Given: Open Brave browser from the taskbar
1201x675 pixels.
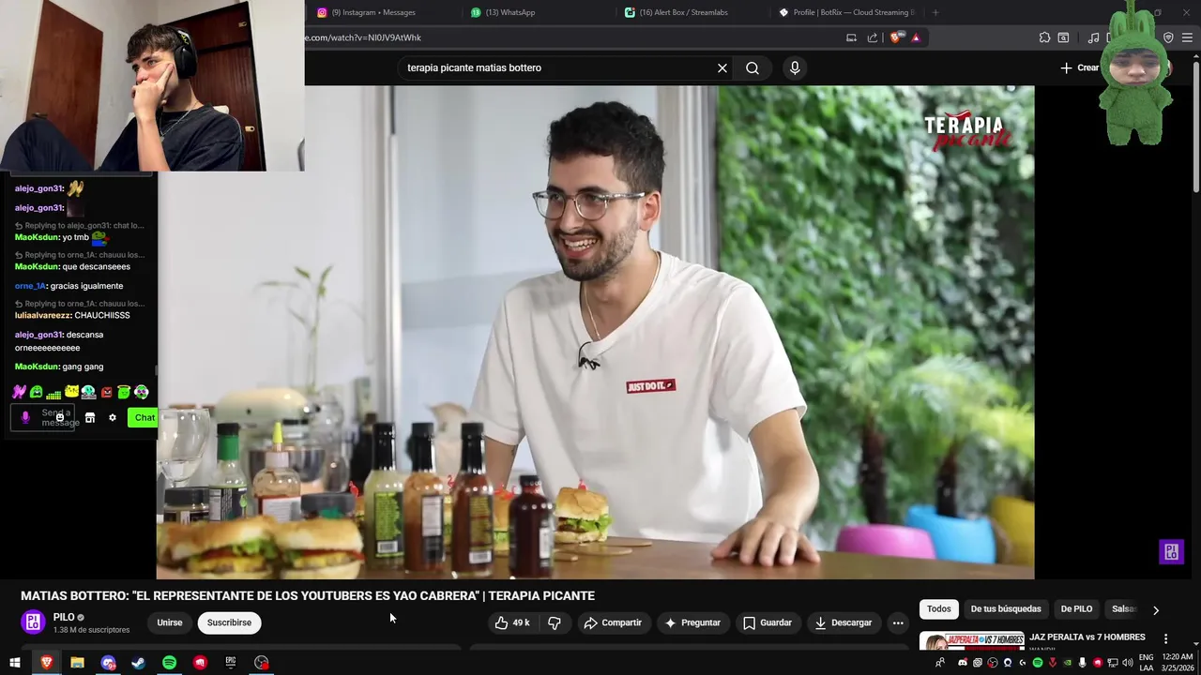Looking at the screenshot, I should tap(46, 663).
